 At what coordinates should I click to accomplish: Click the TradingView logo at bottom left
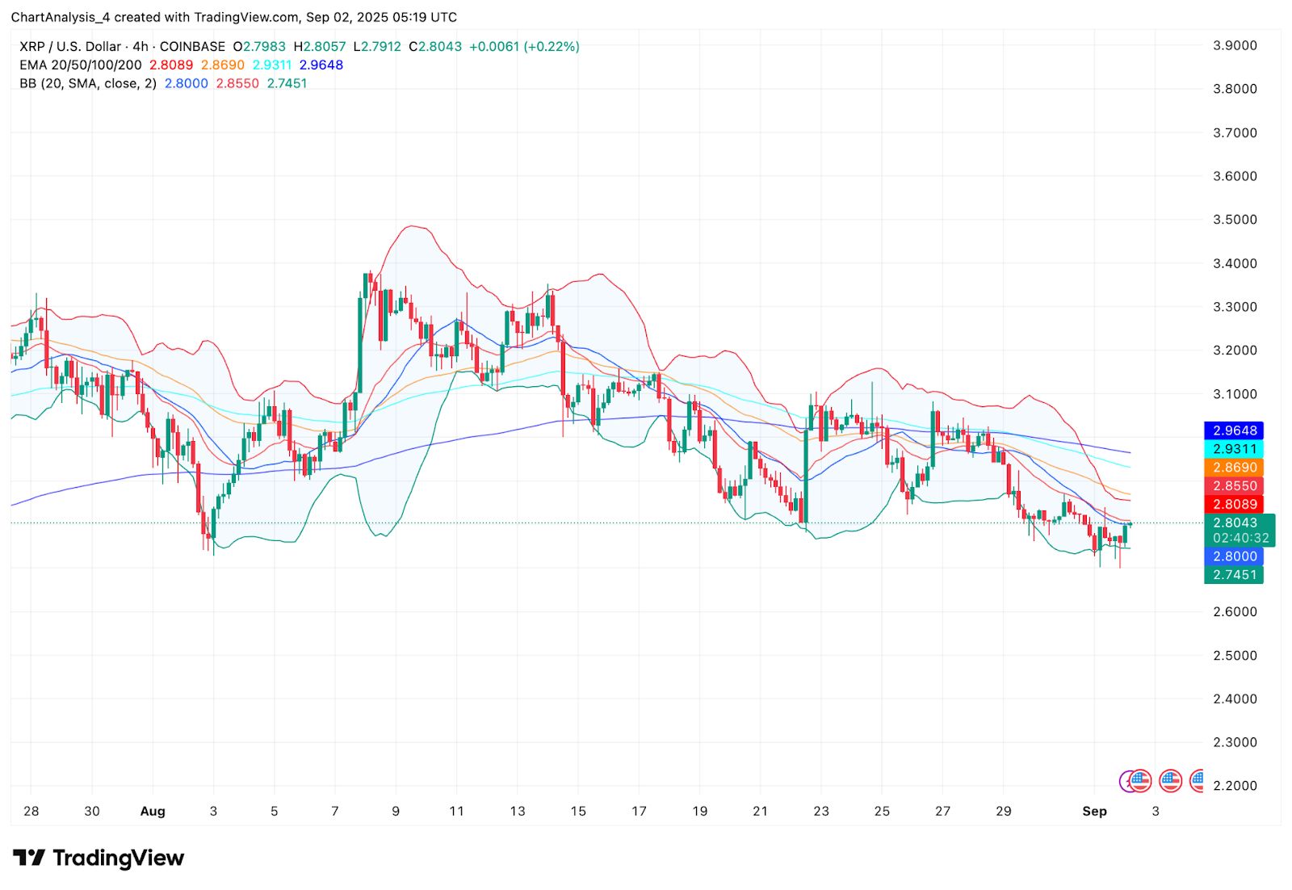(99, 858)
